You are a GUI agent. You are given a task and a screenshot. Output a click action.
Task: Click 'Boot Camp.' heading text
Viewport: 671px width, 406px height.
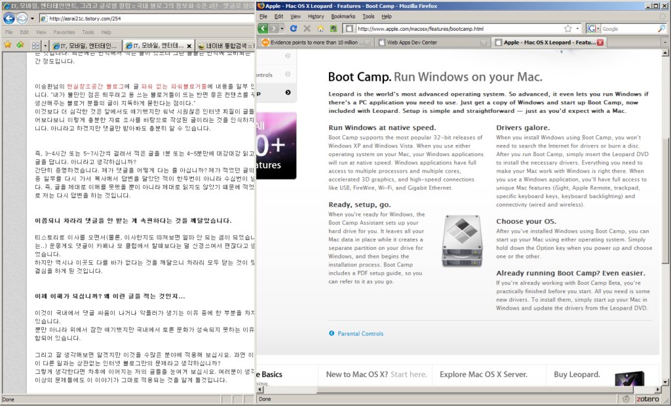click(x=360, y=77)
